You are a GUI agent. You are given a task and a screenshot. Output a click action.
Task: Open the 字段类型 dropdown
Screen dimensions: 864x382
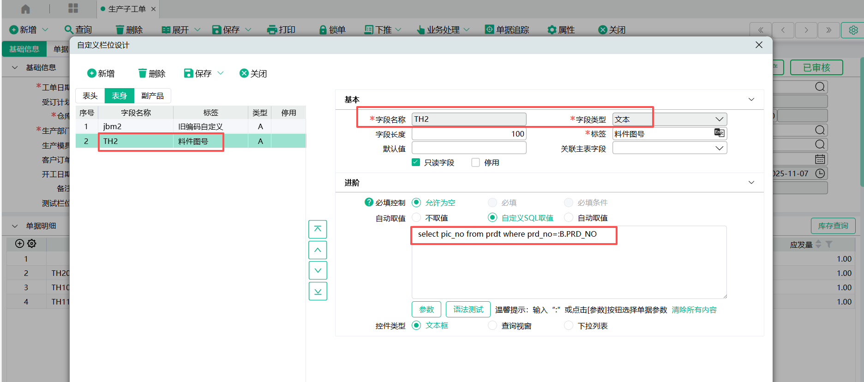719,119
